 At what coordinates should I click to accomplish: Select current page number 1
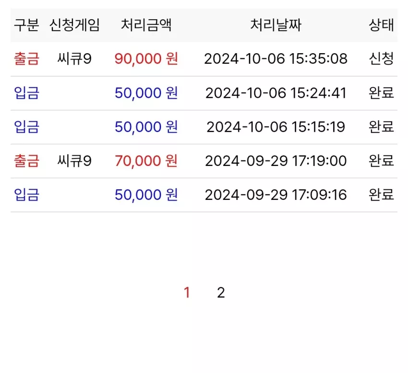pyautogui.click(x=187, y=292)
